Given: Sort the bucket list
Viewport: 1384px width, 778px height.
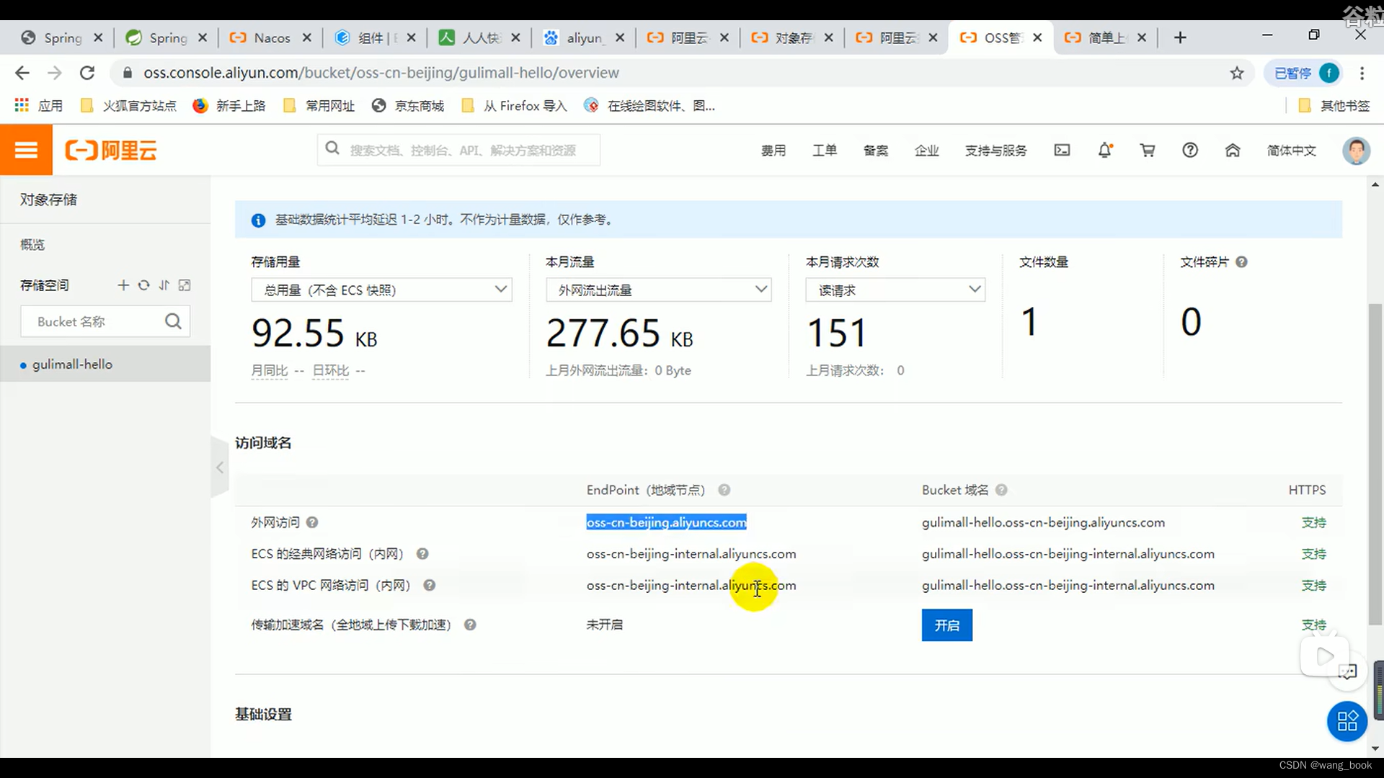Looking at the screenshot, I should point(164,285).
